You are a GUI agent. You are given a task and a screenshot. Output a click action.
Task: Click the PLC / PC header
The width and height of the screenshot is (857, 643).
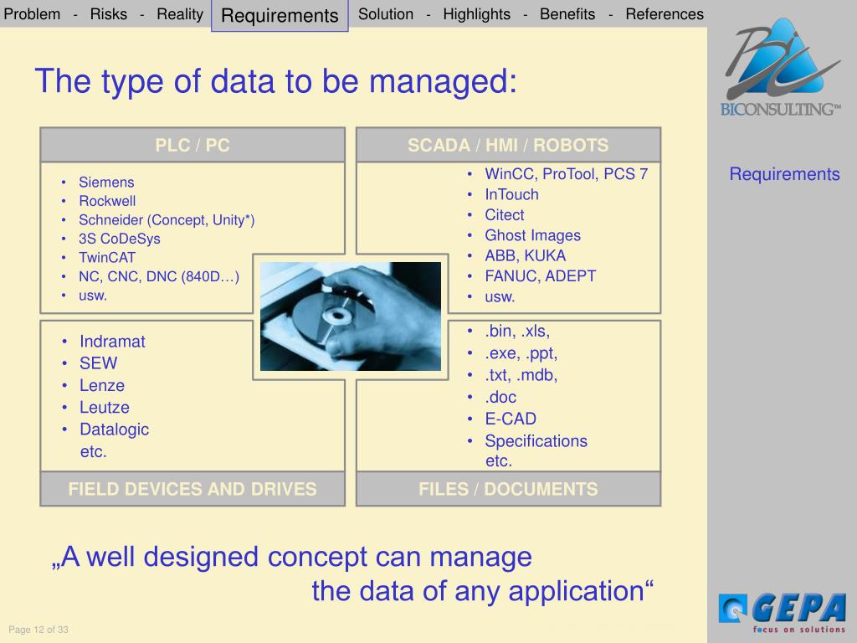(x=192, y=145)
